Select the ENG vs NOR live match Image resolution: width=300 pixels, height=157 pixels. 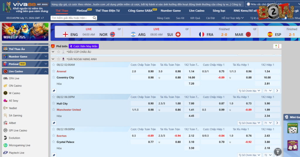coord(89,32)
